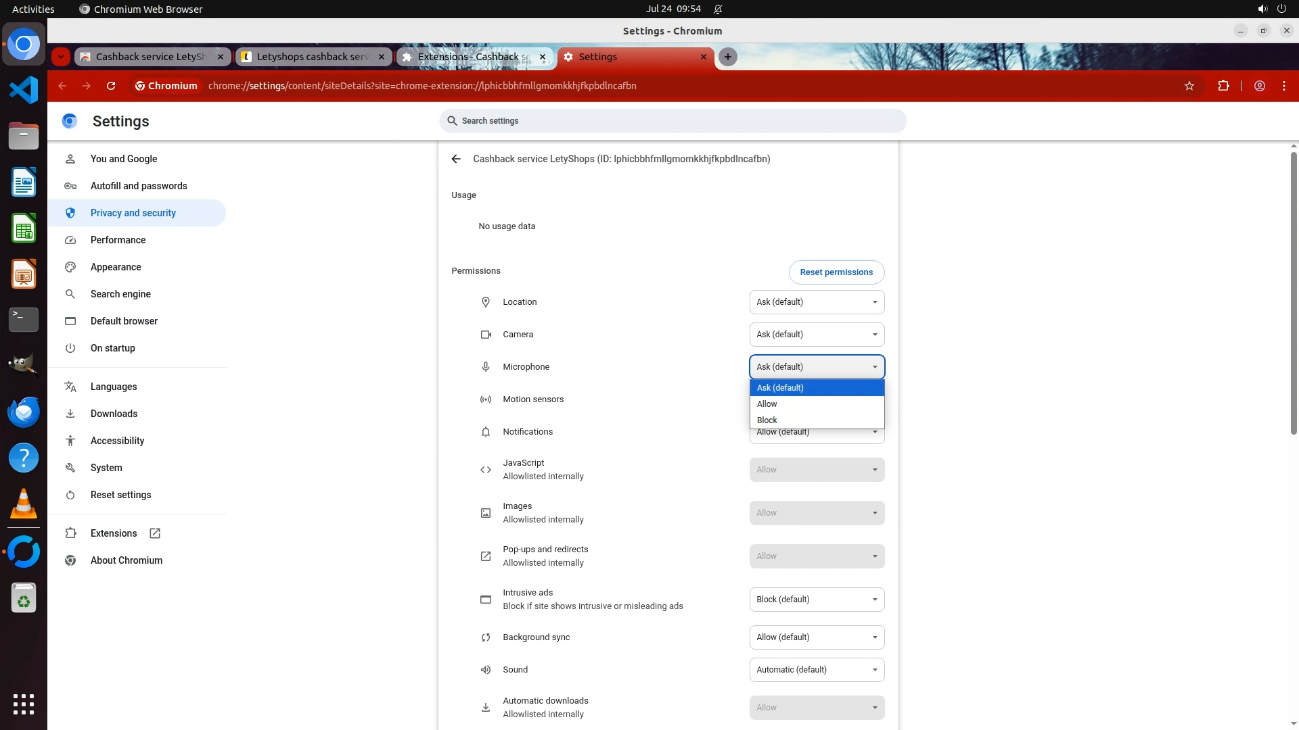The width and height of the screenshot is (1299, 730).
Task: Expand the Camera permission dropdown
Action: [x=817, y=335]
